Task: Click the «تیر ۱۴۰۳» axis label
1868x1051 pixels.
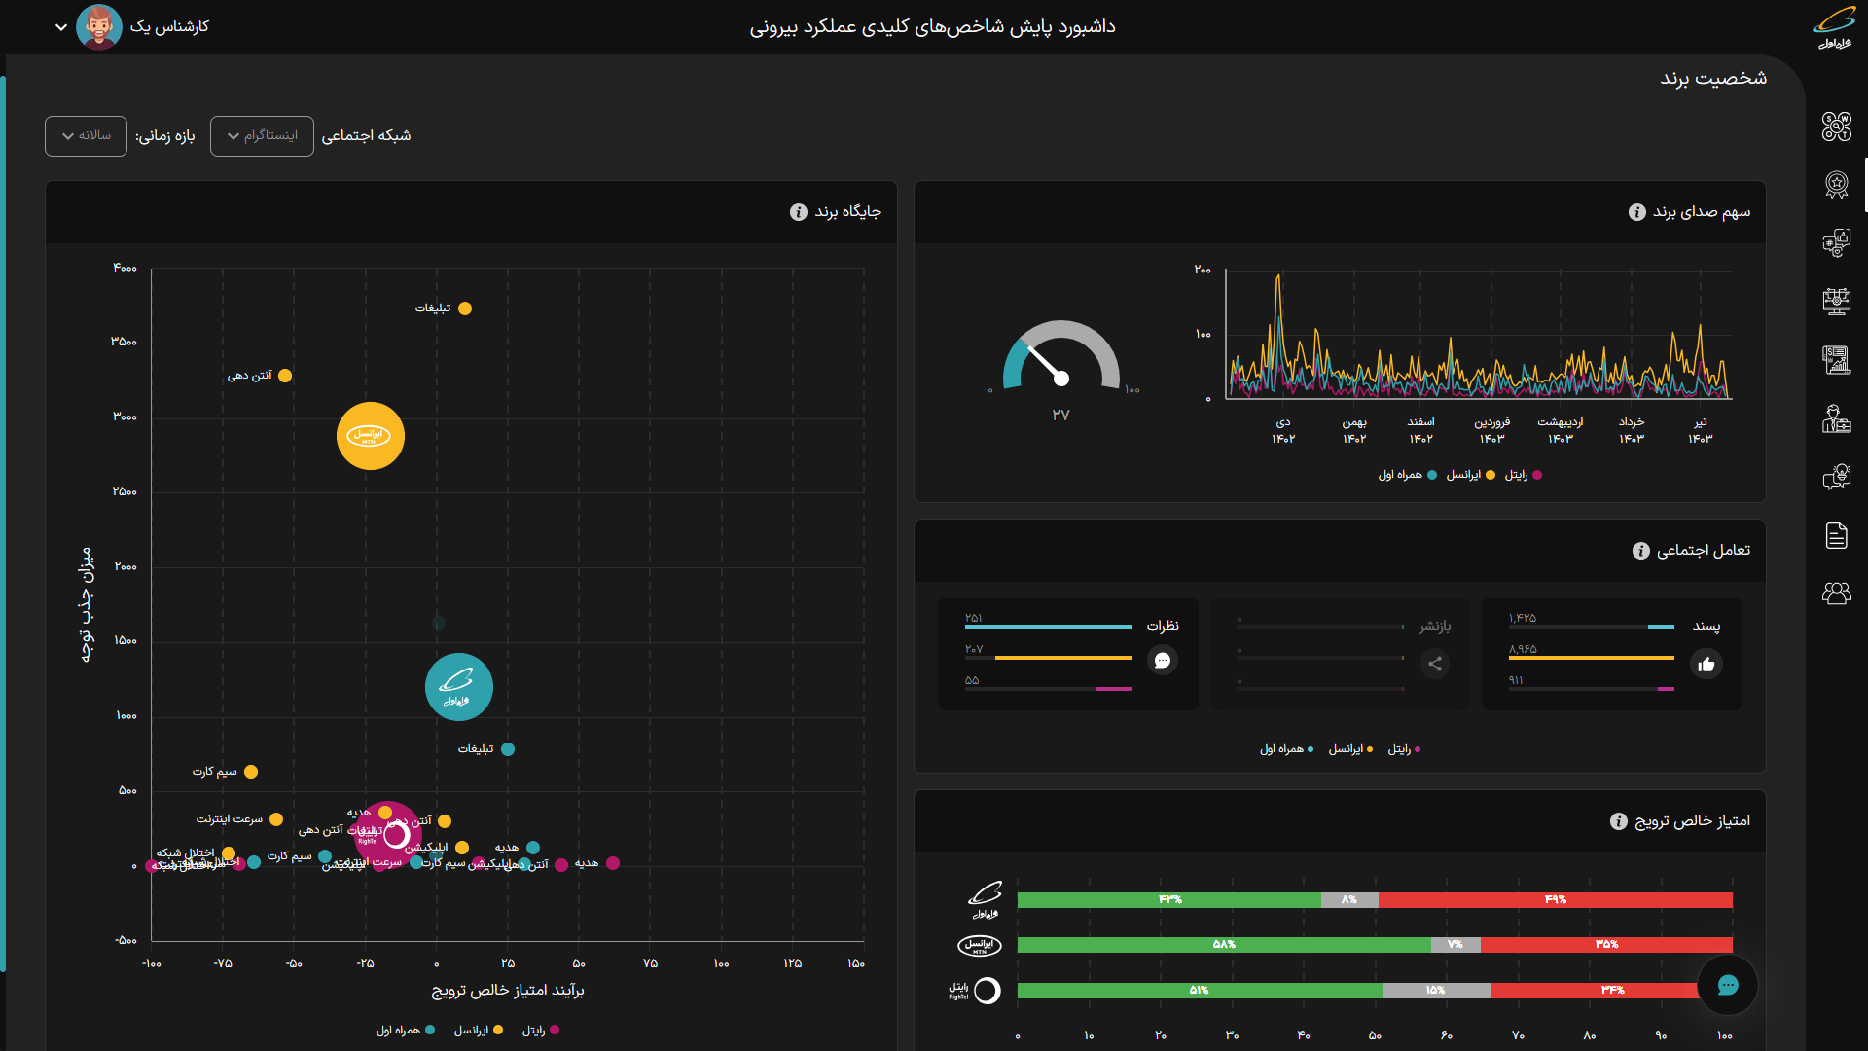Action: (1700, 431)
